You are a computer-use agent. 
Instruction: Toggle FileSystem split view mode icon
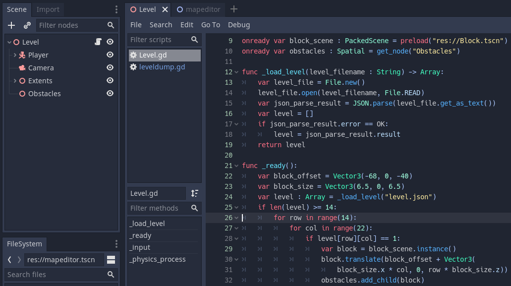point(111,260)
